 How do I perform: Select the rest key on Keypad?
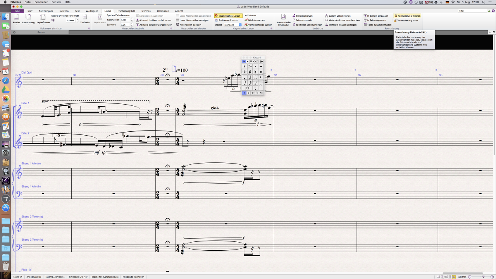[x=247, y=88]
